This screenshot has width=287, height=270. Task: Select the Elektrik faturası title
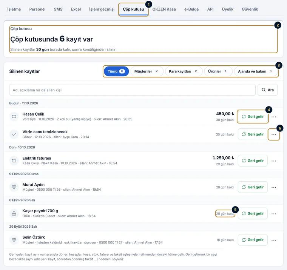coord(37,158)
